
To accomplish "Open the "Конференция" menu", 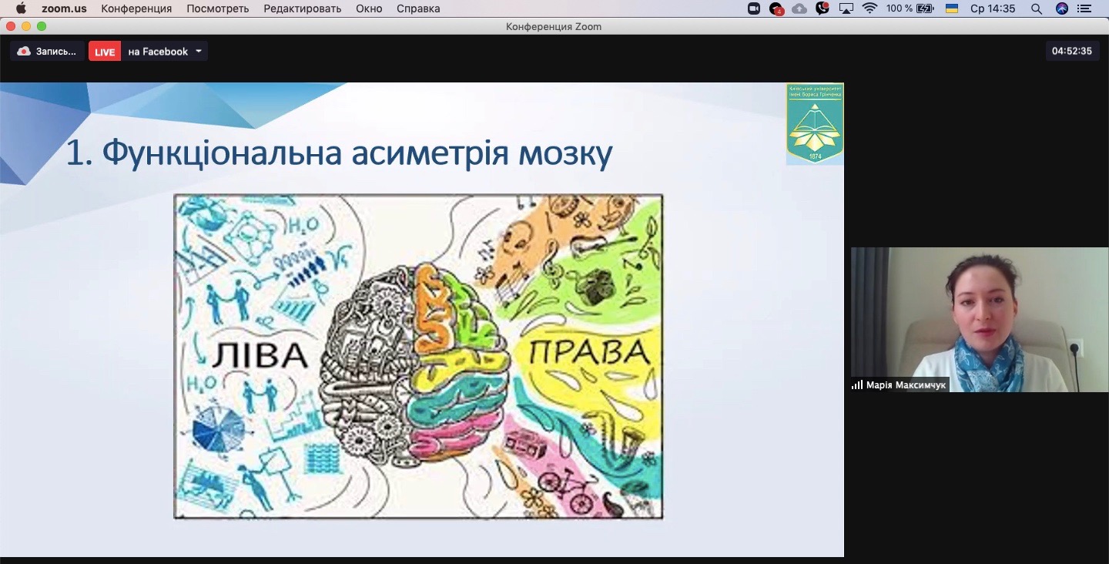I will click(x=136, y=8).
